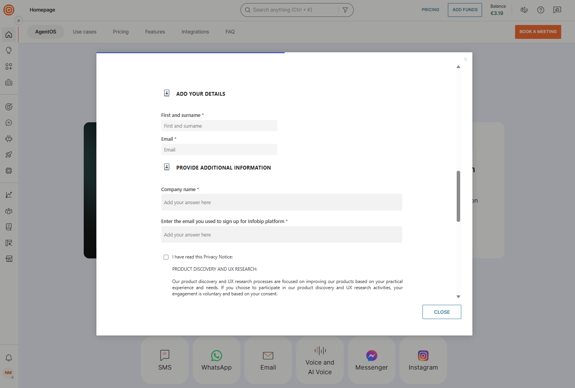
Task: Click the Instagram channel icon
Action: pyautogui.click(x=423, y=356)
